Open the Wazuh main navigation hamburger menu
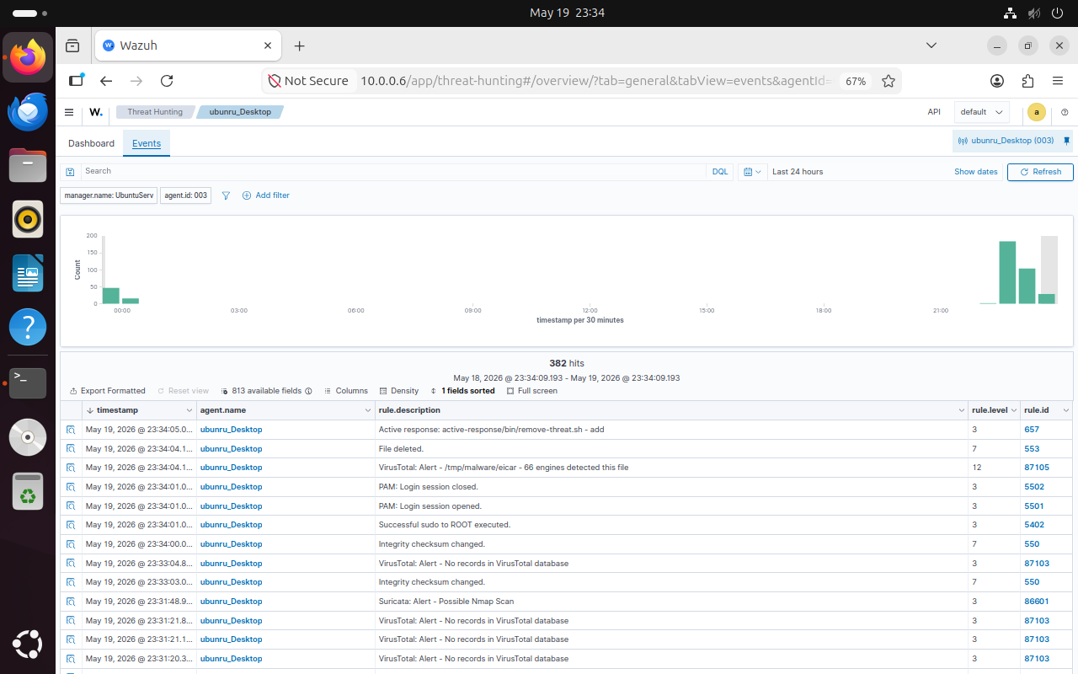 (x=69, y=112)
